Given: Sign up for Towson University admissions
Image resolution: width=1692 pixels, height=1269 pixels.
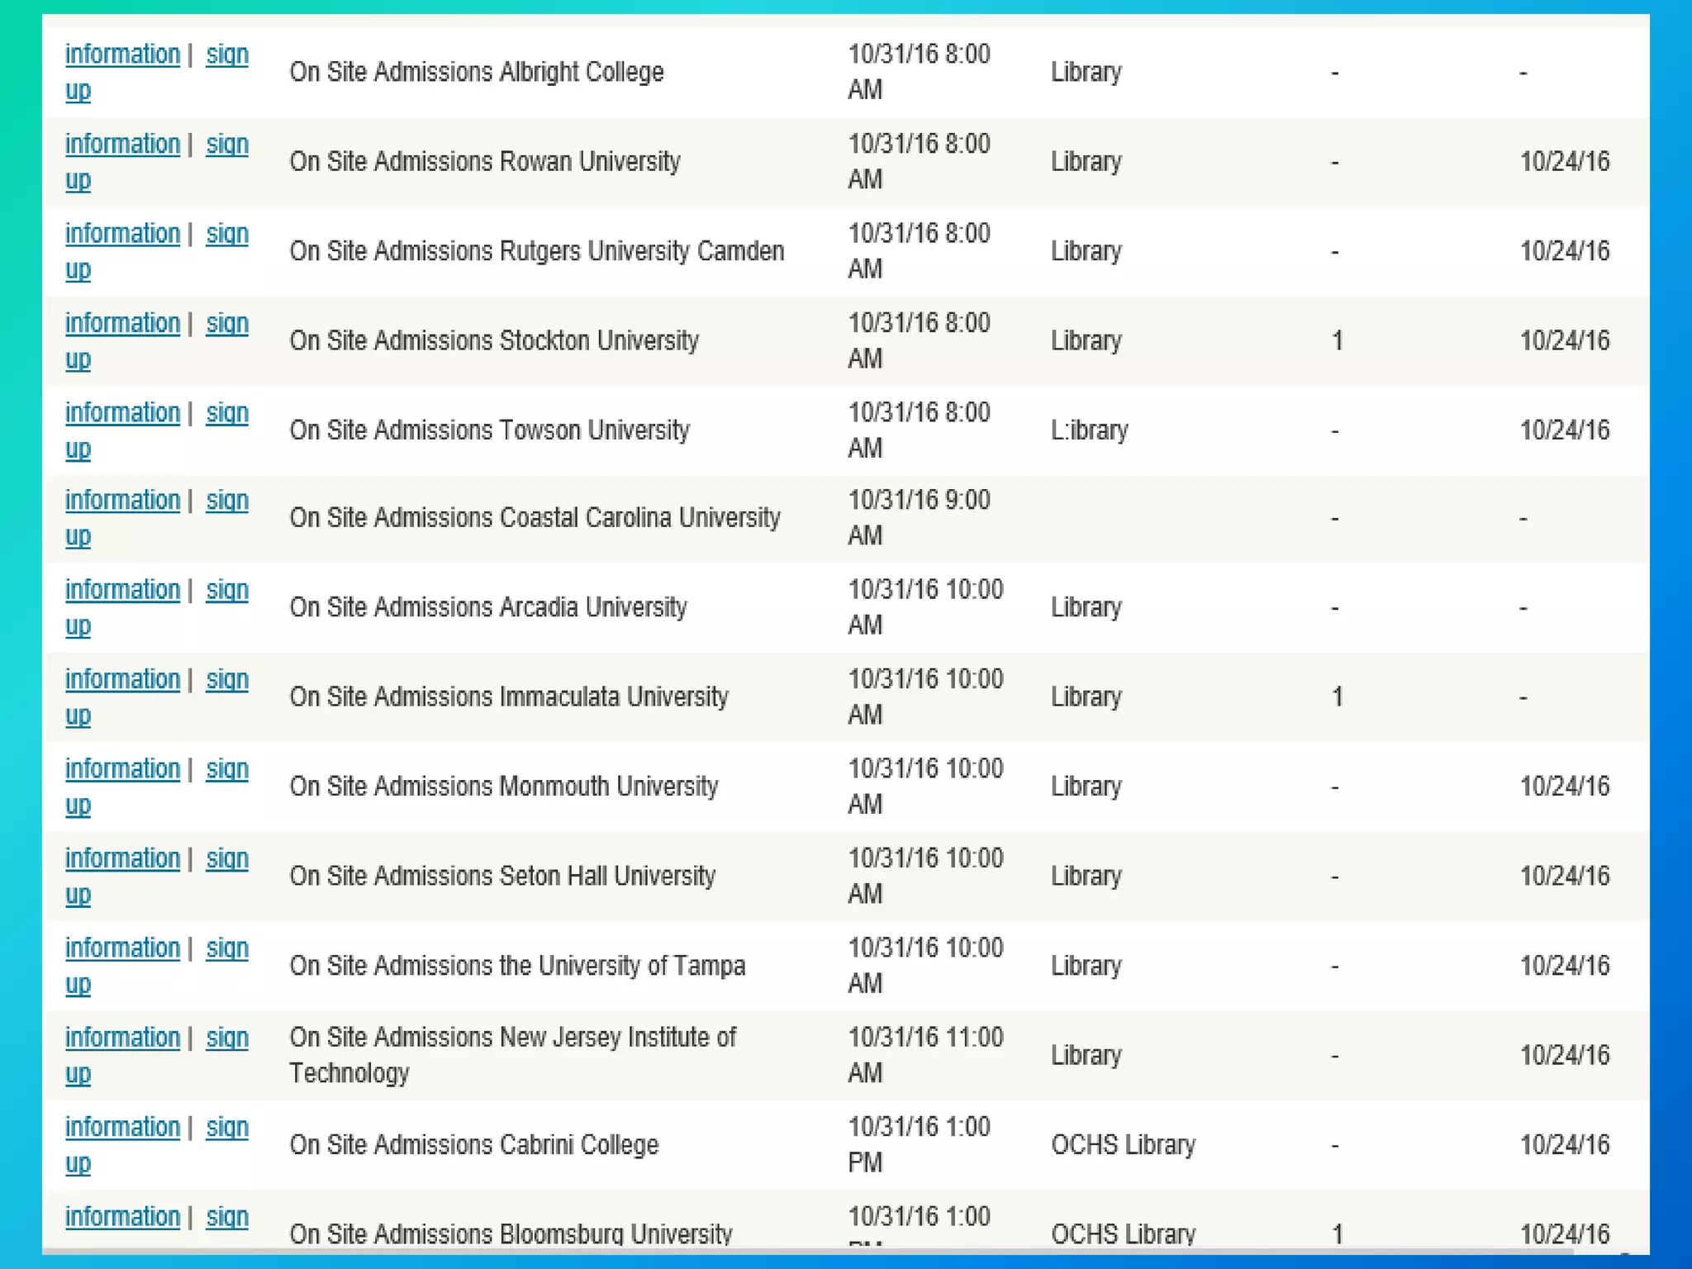Looking at the screenshot, I should 226,413.
